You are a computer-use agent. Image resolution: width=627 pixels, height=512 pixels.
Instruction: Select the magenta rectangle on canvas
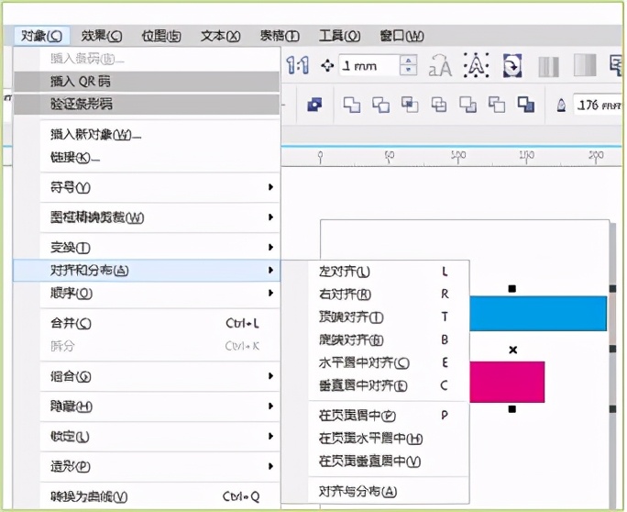pos(507,382)
